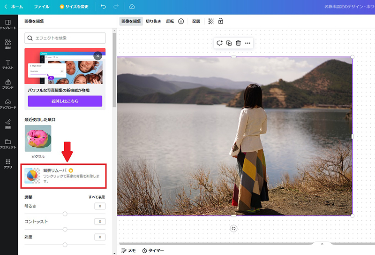
Task: Click the panel scrollbar down arrow
Action: point(114,253)
